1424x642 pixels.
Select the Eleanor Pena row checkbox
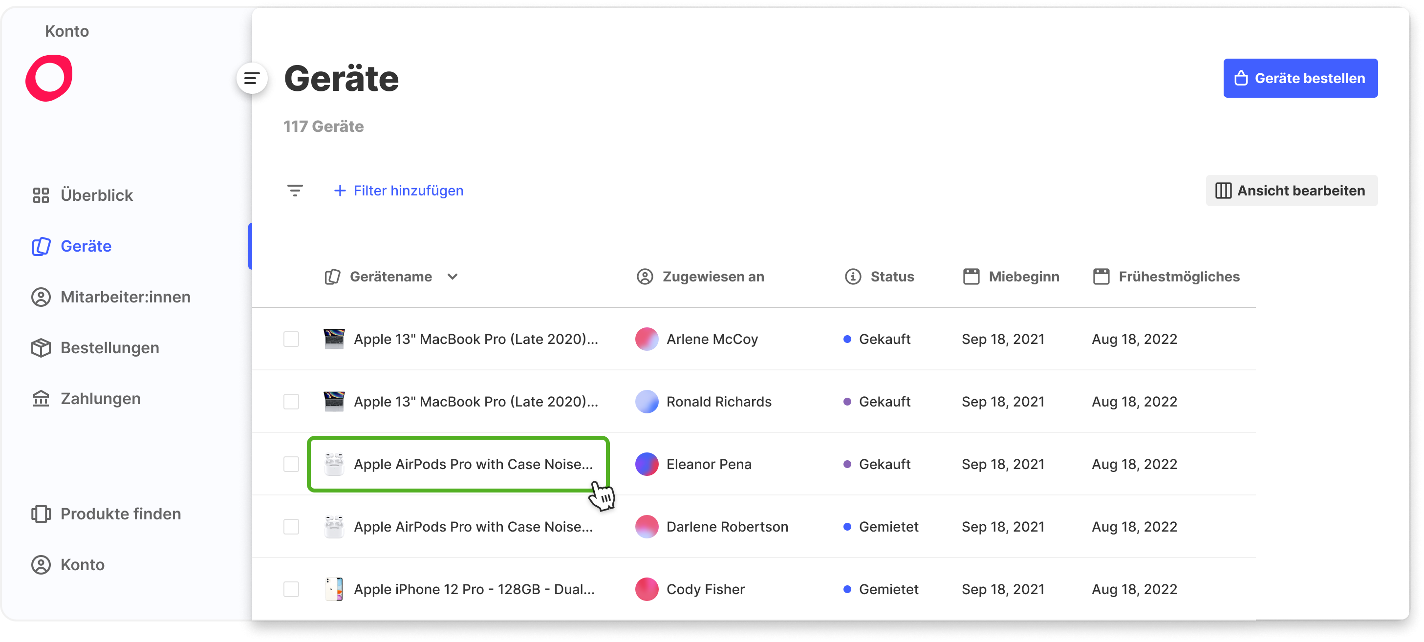coord(291,464)
